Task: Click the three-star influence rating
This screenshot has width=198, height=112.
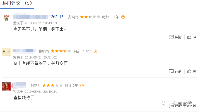Action: pos(52,85)
